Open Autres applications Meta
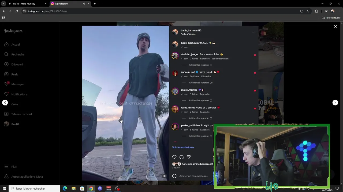Screen dimensions: 343x192 click(23, 177)
